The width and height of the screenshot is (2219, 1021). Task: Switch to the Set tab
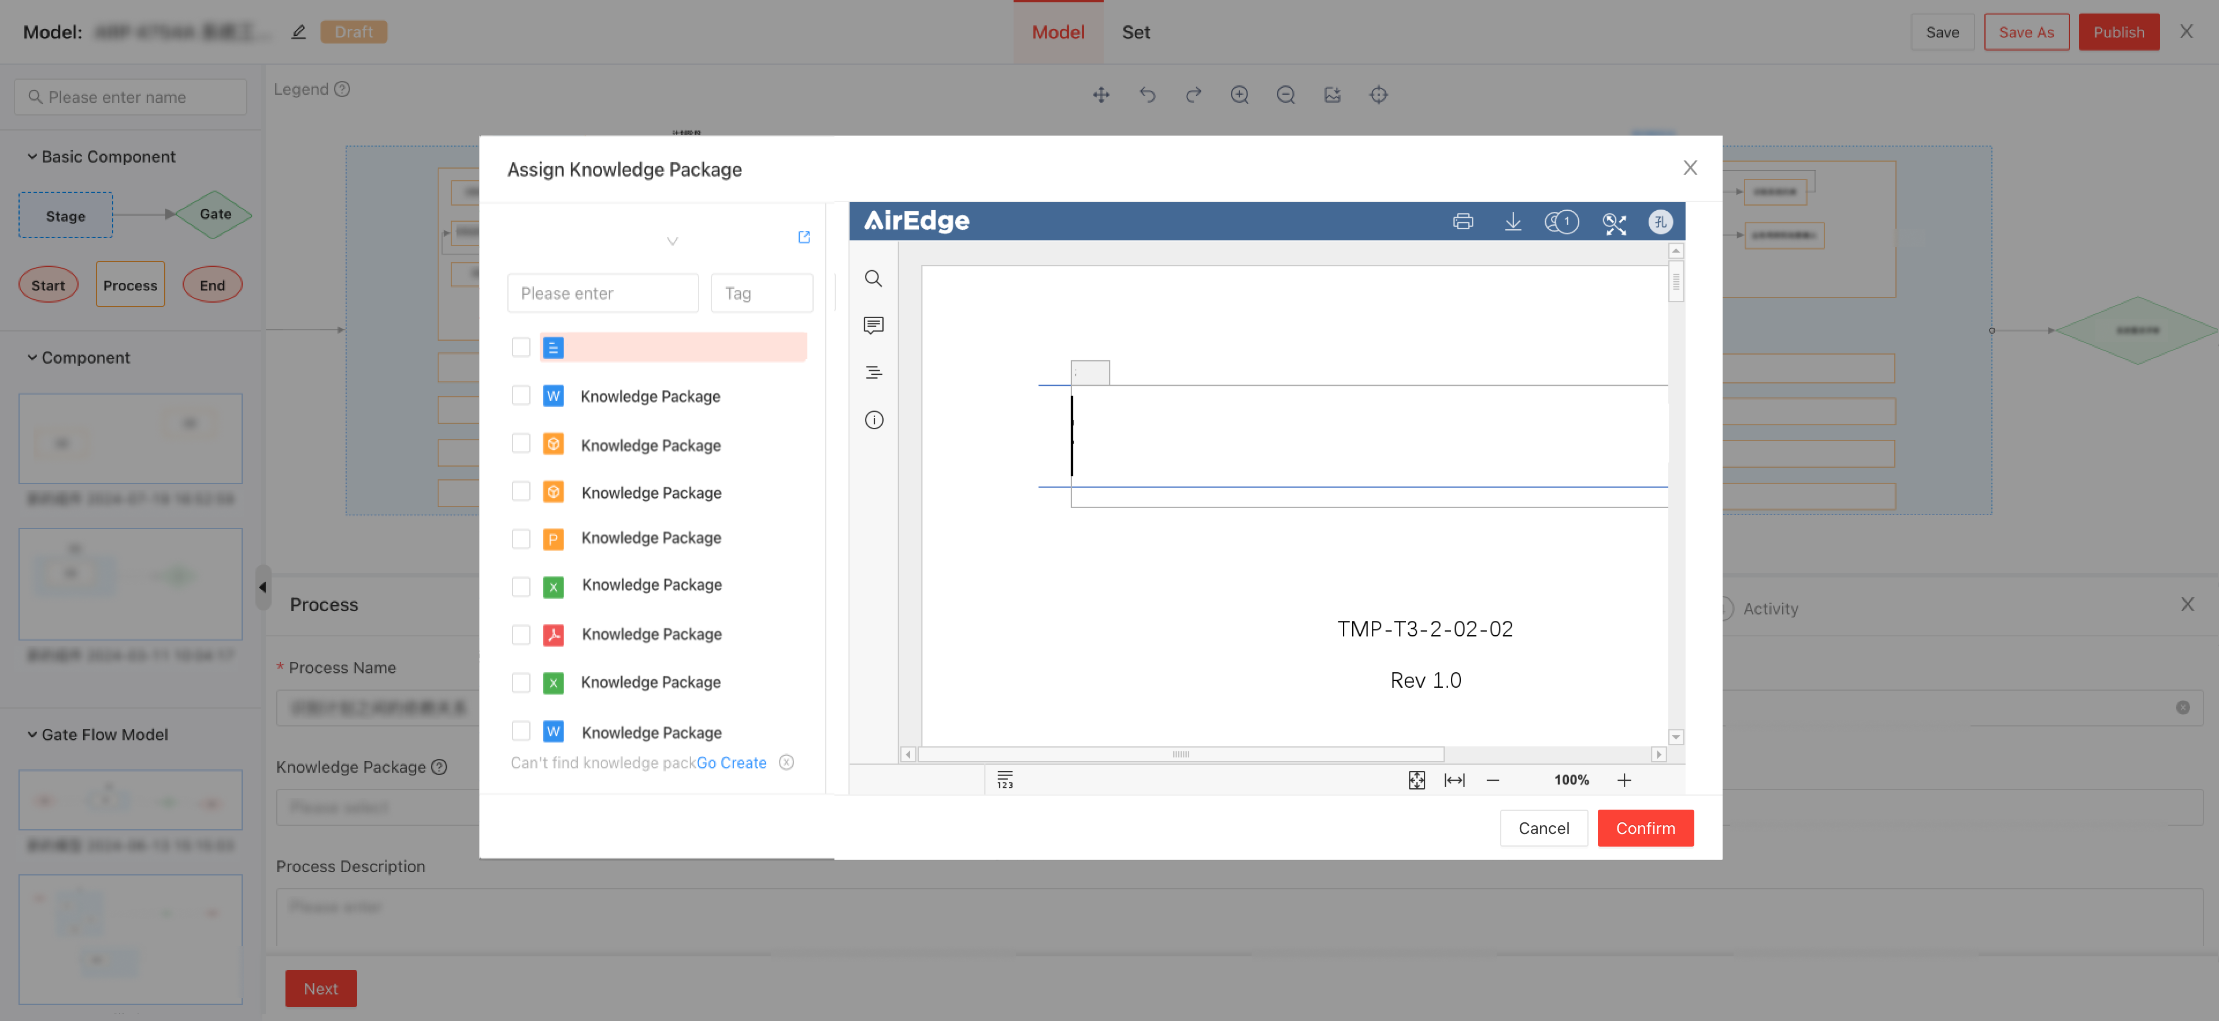(x=1136, y=32)
